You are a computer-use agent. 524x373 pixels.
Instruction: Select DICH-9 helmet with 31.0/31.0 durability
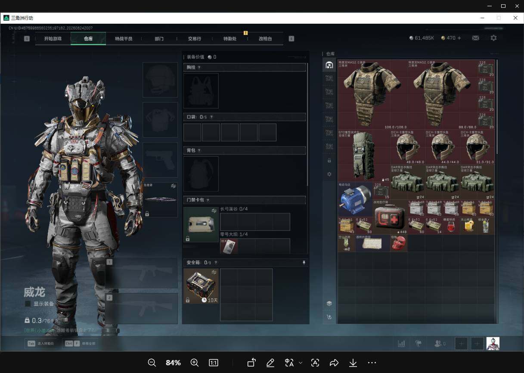click(x=477, y=147)
